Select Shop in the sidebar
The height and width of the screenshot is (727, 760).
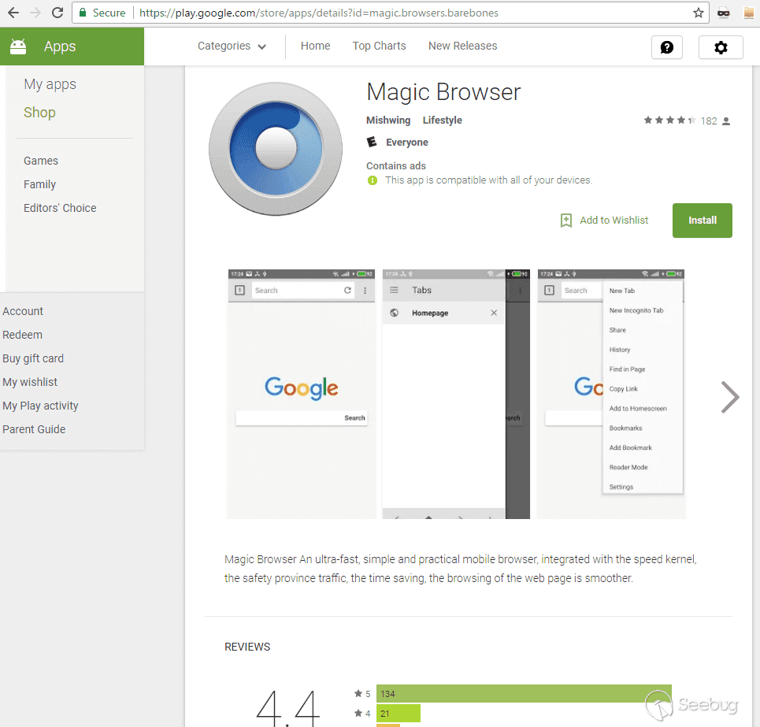[x=39, y=113]
